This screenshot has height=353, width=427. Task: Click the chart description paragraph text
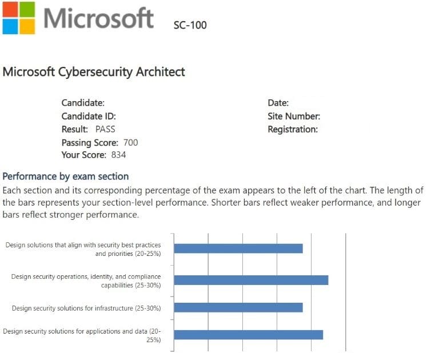(x=213, y=202)
